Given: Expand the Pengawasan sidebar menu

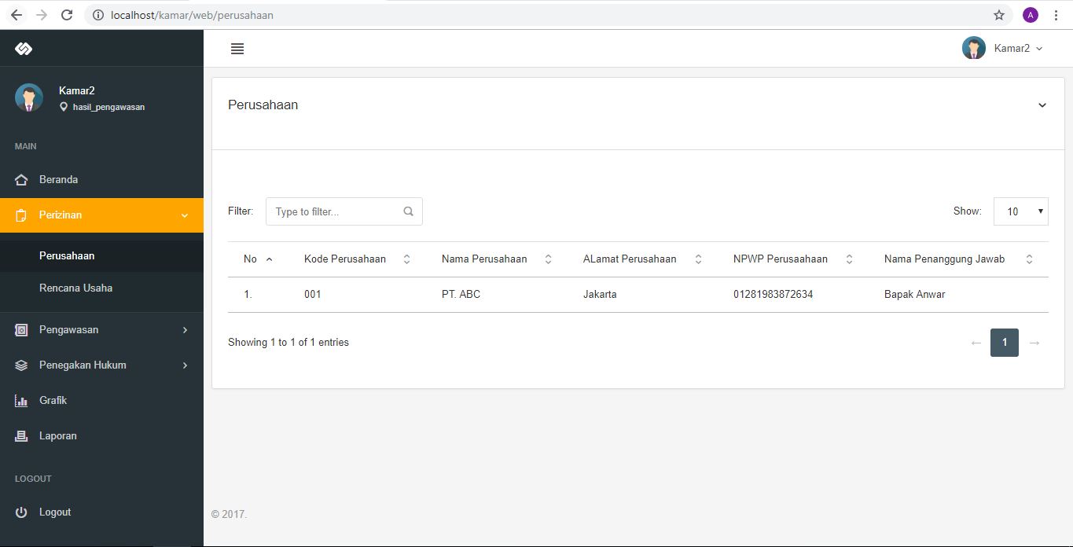Looking at the screenshot, I should coord(101,330).
